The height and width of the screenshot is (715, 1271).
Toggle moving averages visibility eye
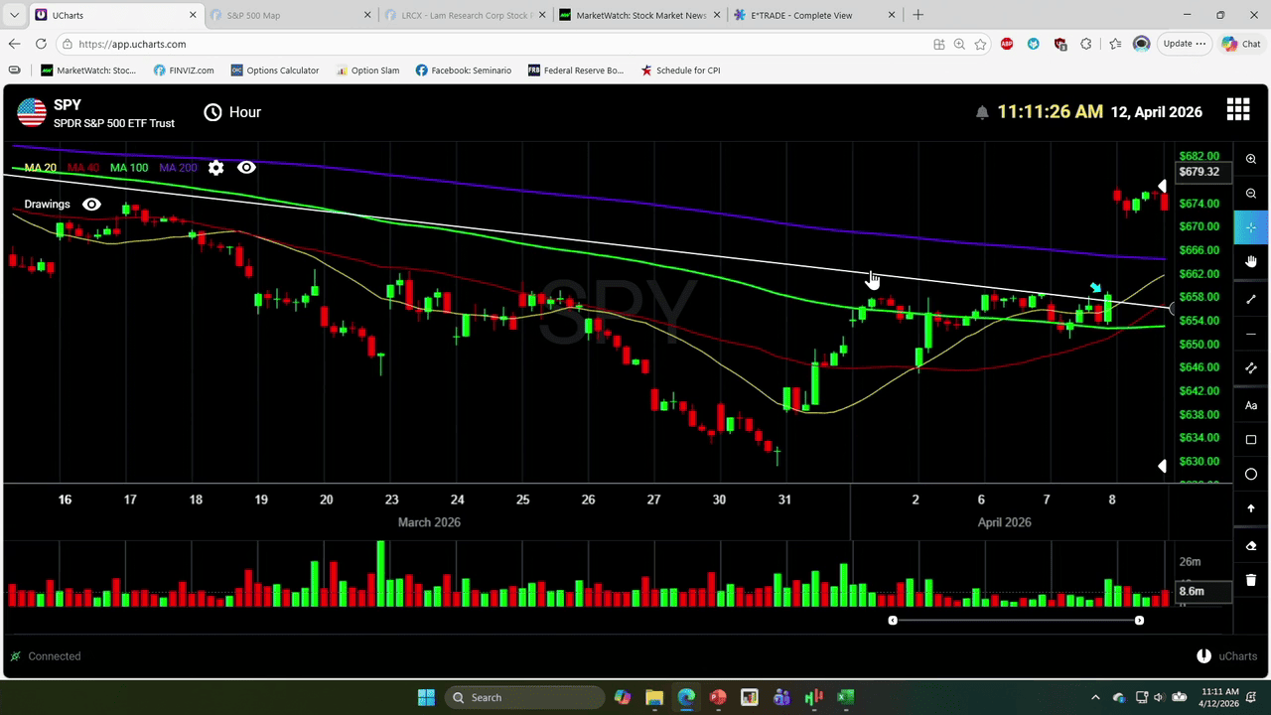pyautogui.click(x=246, y=168)
